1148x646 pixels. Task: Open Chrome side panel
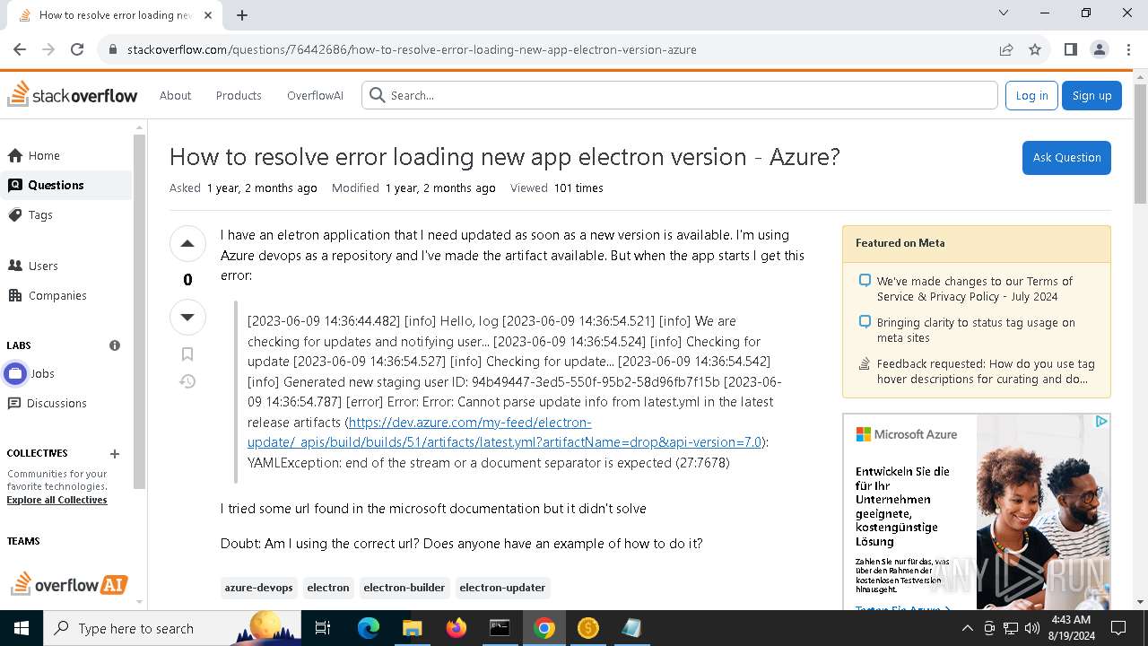pyautogui.click(x=1070, y=49)
